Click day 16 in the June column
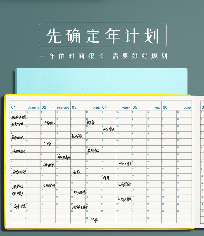Screen dimensions: 204x236 pos(178,112)
